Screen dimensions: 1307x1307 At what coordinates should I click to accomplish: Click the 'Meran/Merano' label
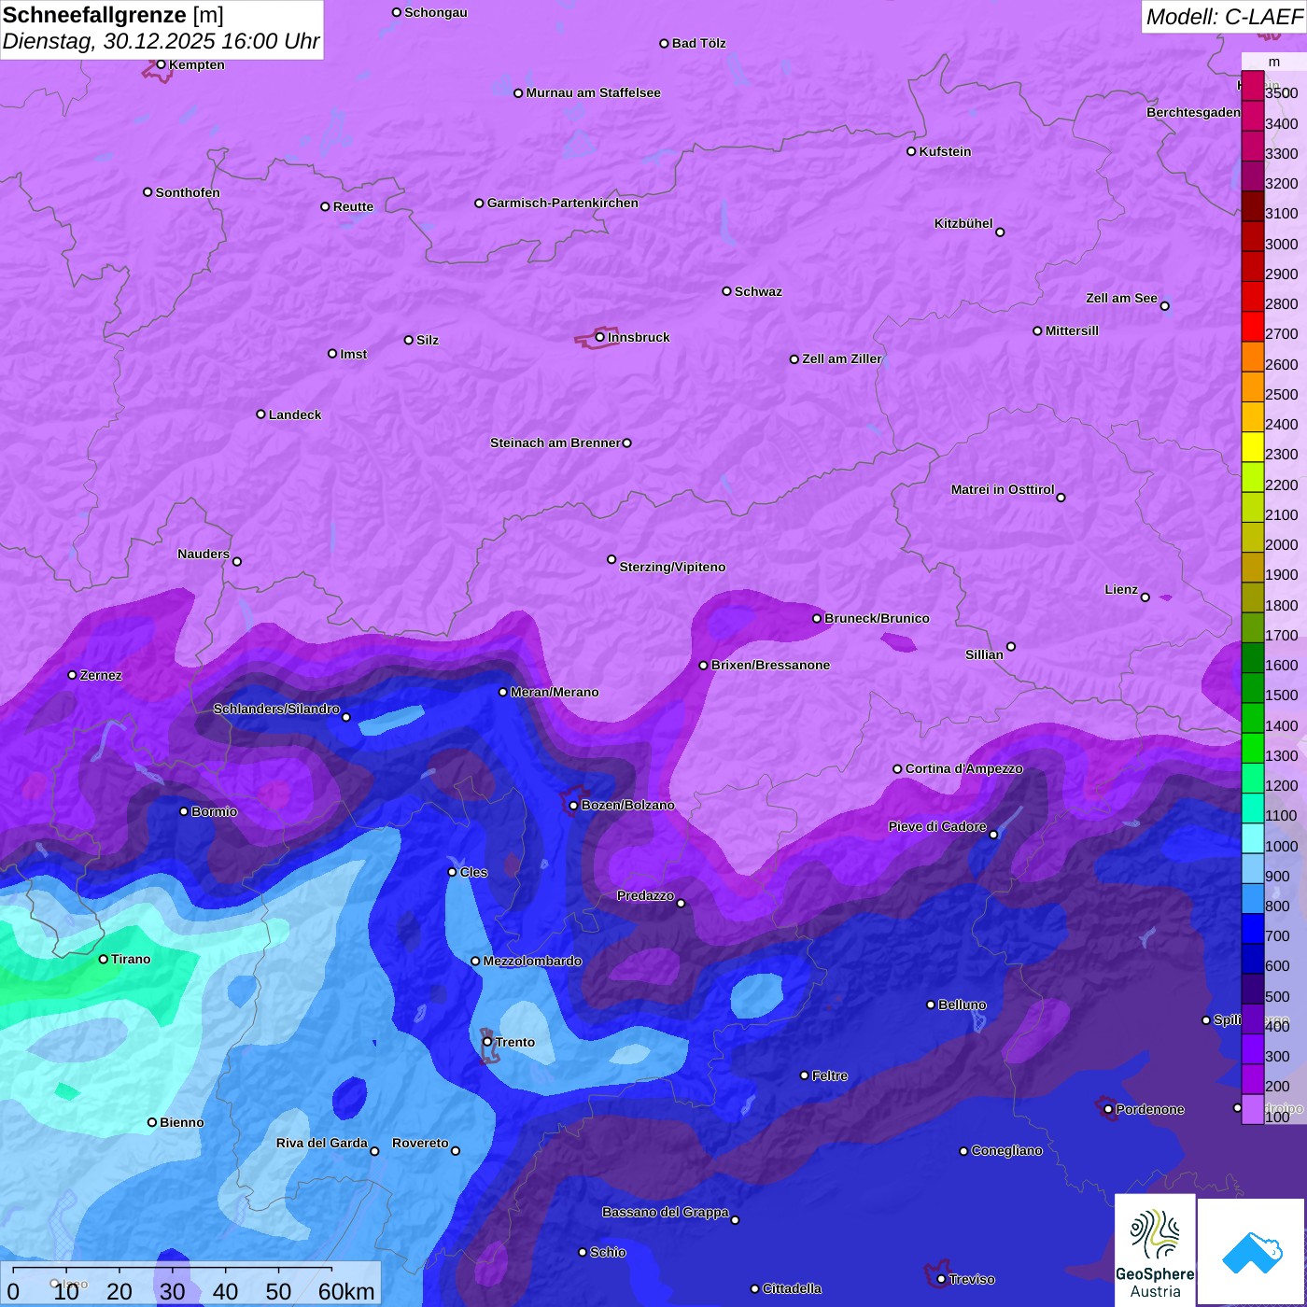click(x=555, y=692)
